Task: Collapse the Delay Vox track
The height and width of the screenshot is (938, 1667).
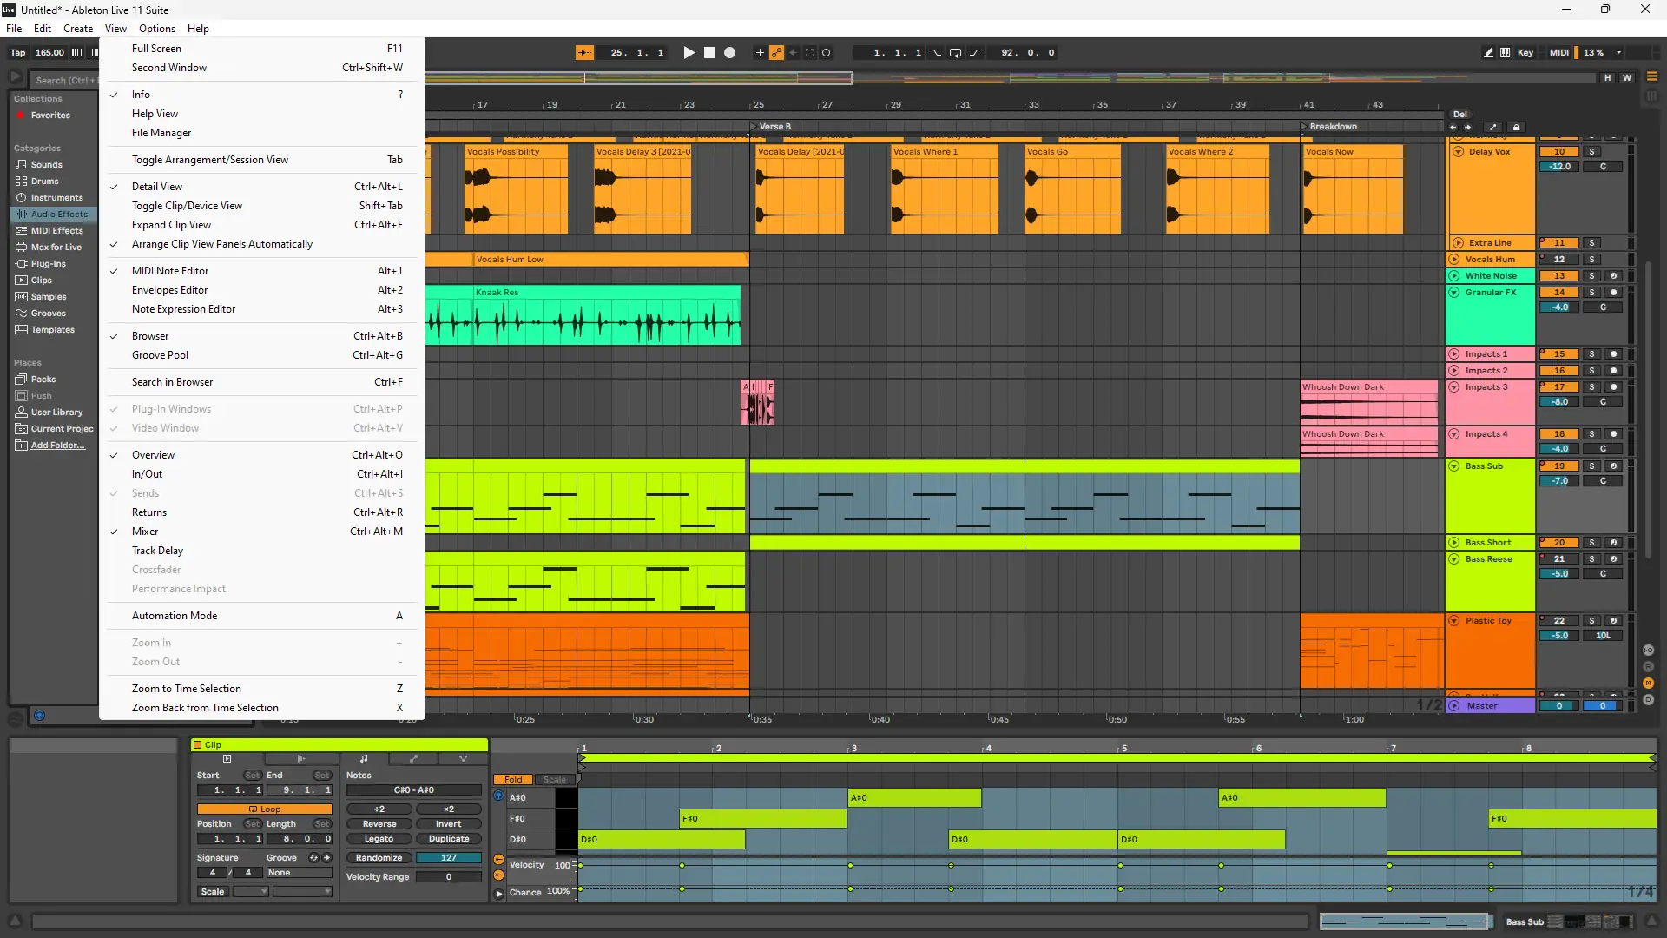Action: click(x=1458, y=152)
